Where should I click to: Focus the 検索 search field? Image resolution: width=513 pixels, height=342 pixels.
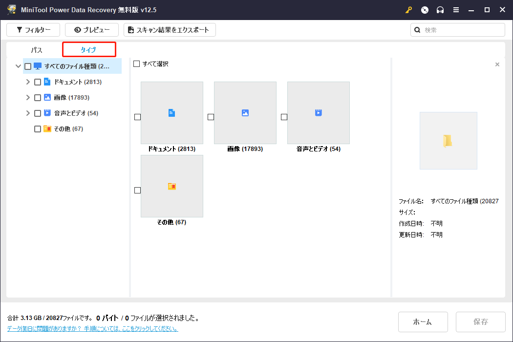pyautogui.click(x=457, y=30)
